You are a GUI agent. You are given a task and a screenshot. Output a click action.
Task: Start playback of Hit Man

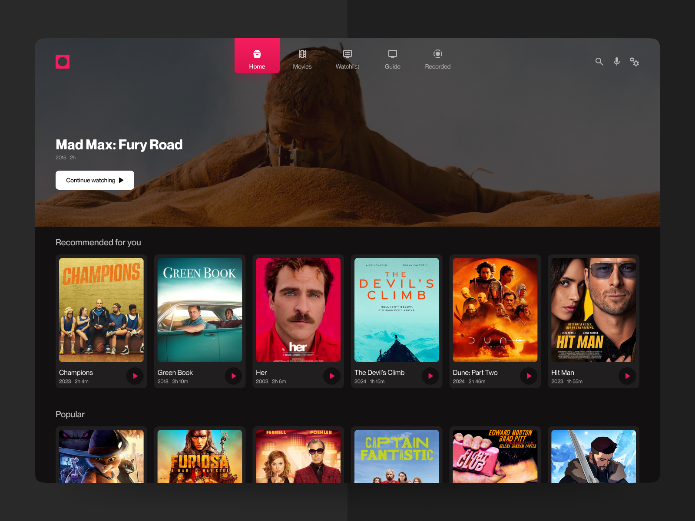coord(627,376)
